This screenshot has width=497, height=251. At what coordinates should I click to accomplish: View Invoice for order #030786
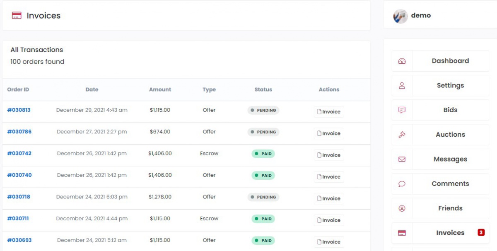pos(329,133)
